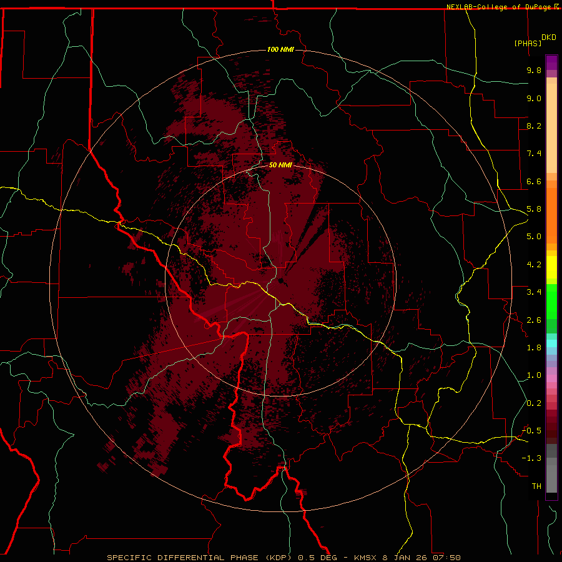Screen dimensions: 562x562
Task: Click the 100 NMI range ring label
Action: pyautogui.click(x=280, y=49)
